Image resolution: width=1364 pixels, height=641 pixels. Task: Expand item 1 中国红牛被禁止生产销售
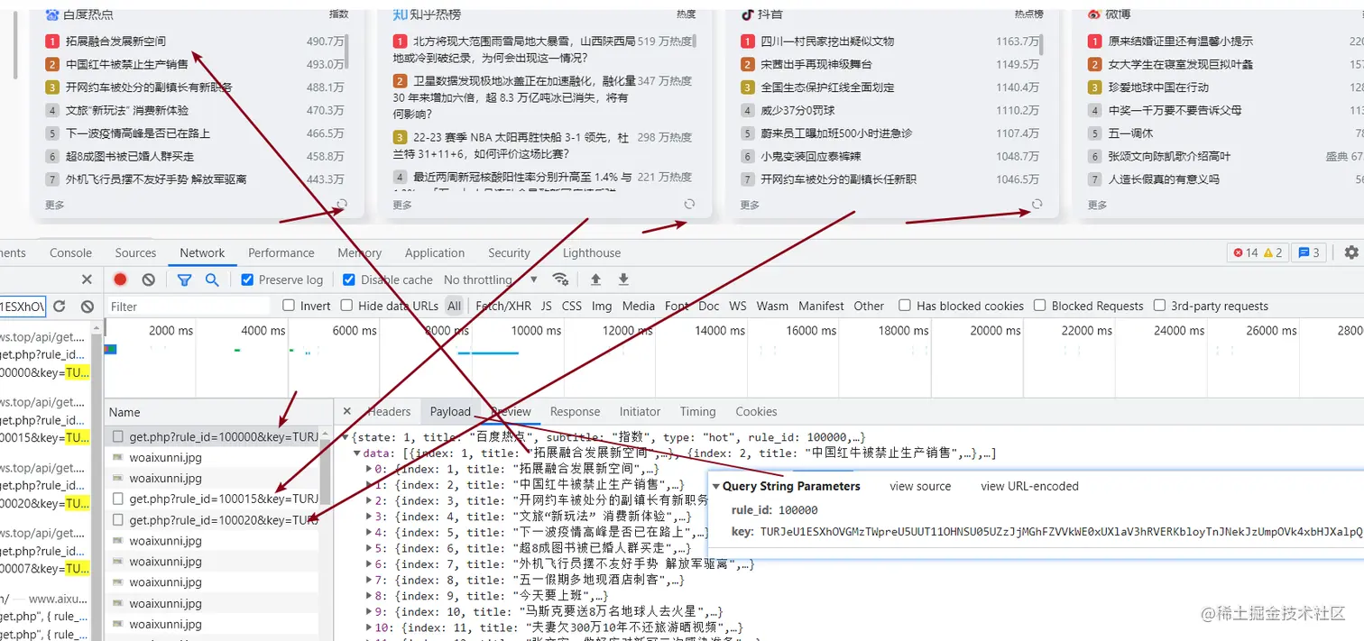click(x=369, y=485)
